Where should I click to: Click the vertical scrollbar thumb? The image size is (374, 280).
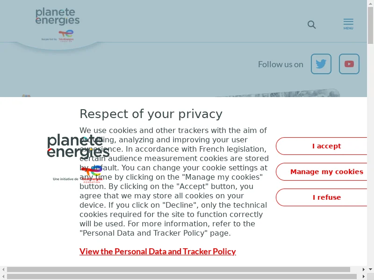click(370, 26)
